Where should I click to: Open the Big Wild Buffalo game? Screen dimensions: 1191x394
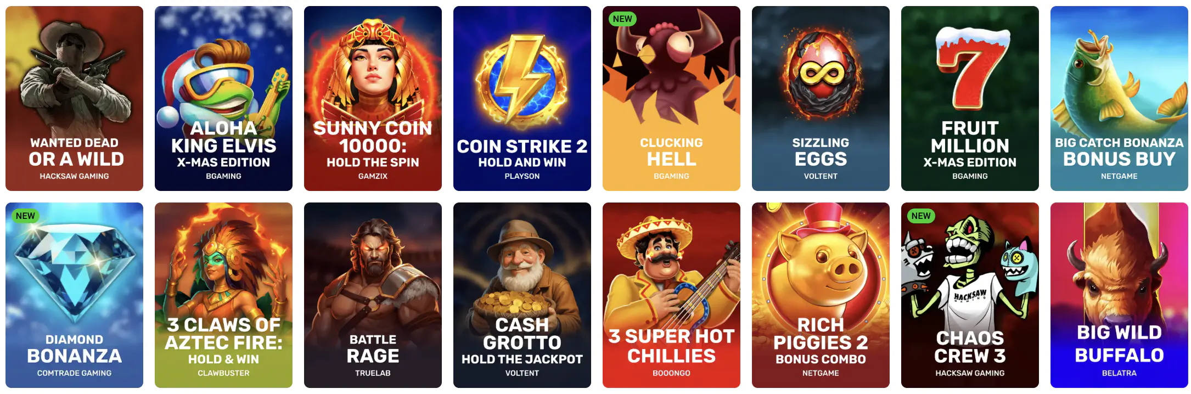[1119, 295]
